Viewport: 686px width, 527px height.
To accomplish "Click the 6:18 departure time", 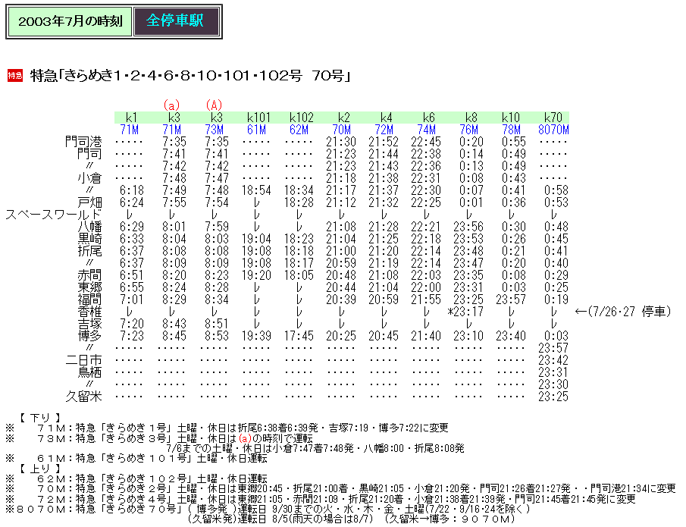I will point(132,190).
